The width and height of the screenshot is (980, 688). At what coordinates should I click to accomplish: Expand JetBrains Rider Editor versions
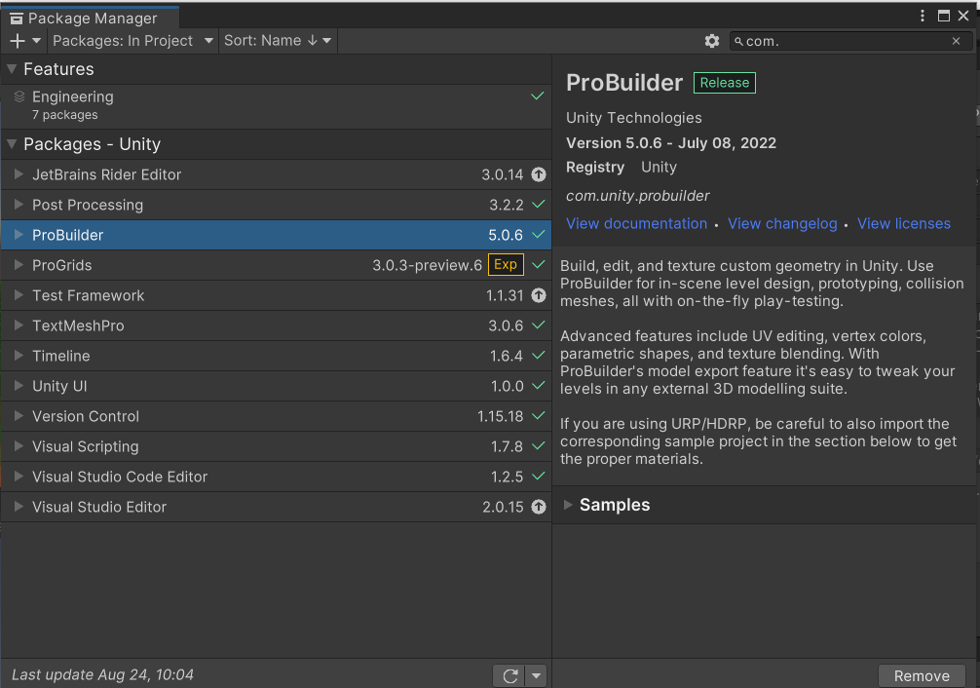coord(19,174)
